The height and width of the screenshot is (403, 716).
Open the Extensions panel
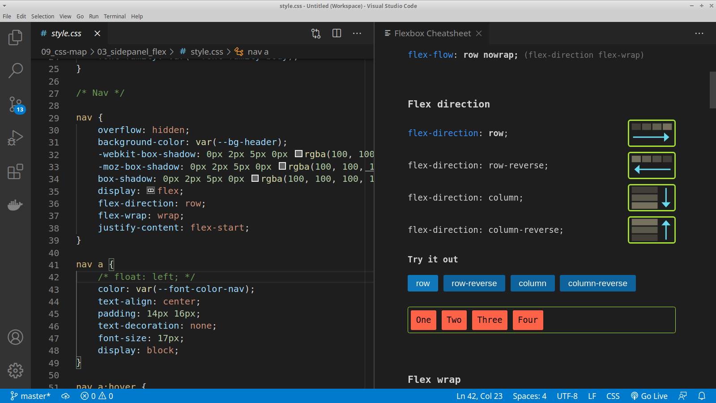[16, 171]
